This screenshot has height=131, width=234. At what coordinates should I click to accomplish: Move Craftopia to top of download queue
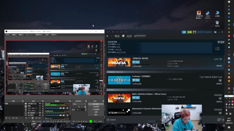tap(220, 80)
